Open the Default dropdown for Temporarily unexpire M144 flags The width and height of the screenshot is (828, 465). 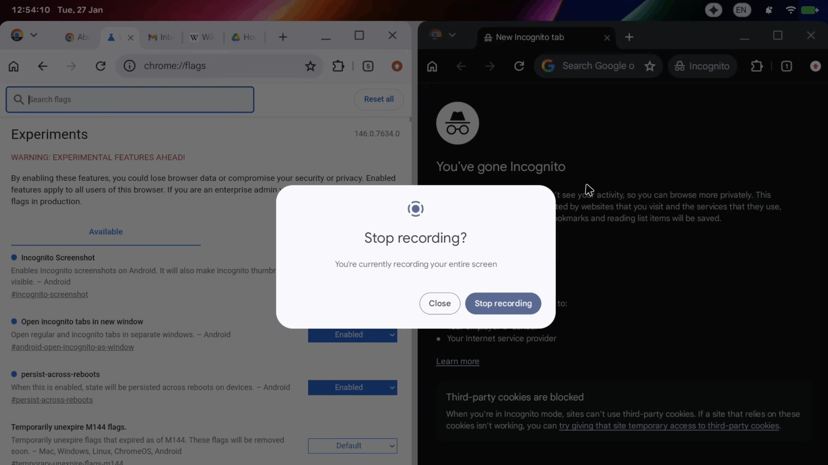pos(352,446)
